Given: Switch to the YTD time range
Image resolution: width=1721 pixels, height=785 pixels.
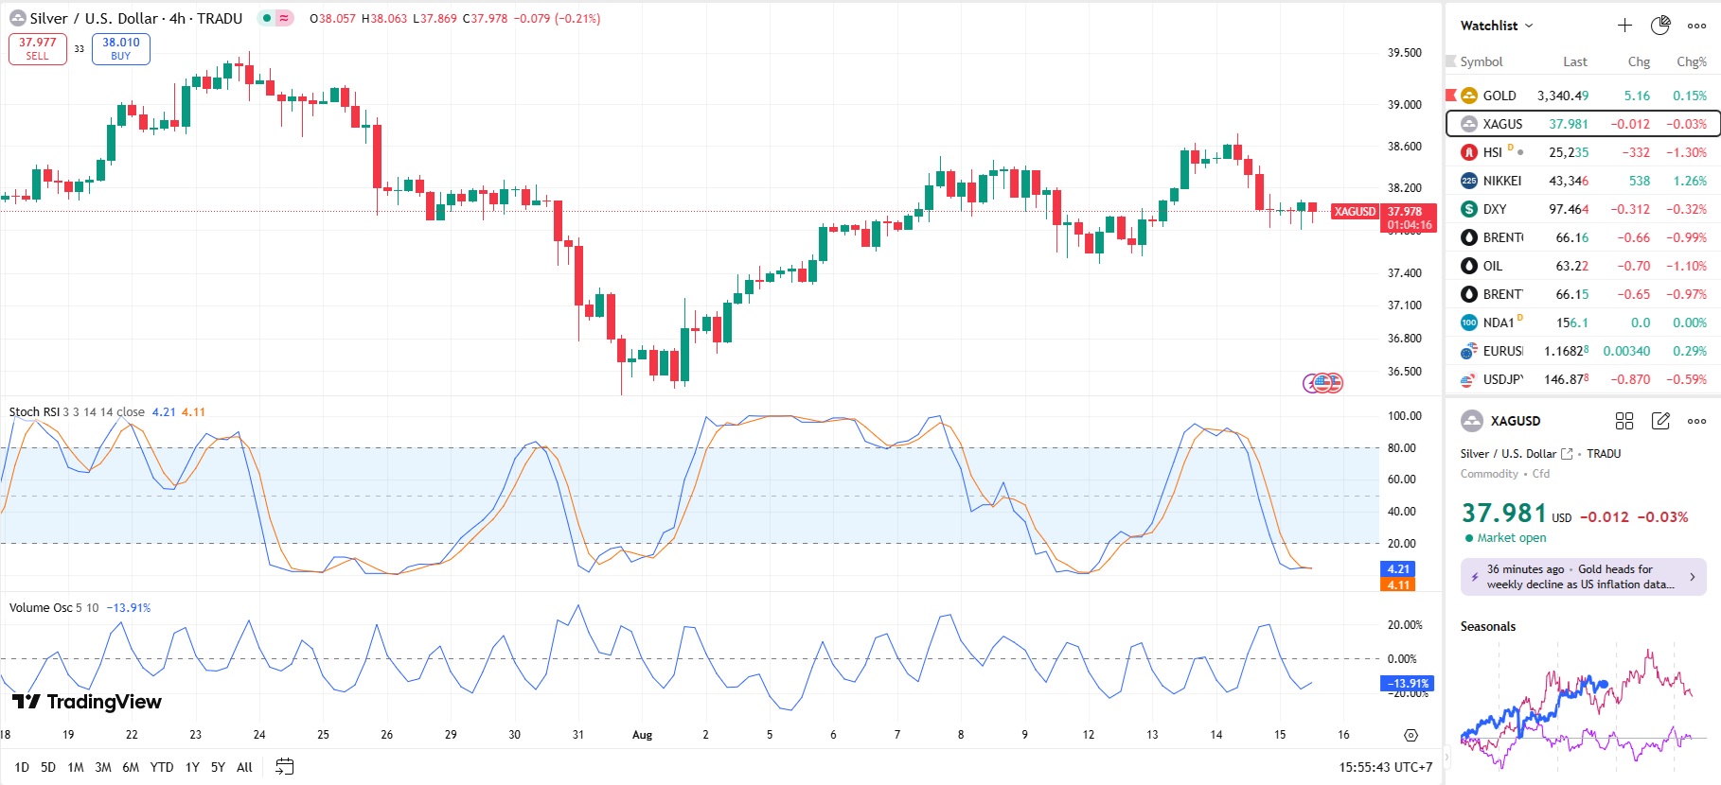Looking at the screenshot, I should [x=162, y=767].
